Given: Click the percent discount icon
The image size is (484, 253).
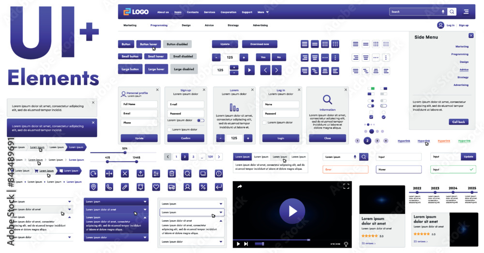Looking at the screenshot, I should (203, 187).
